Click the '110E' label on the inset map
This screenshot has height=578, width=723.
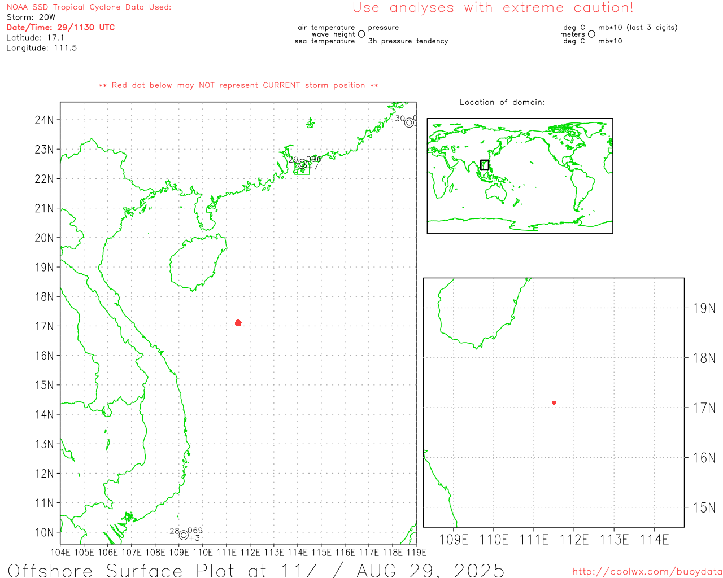tap(494, 540)
